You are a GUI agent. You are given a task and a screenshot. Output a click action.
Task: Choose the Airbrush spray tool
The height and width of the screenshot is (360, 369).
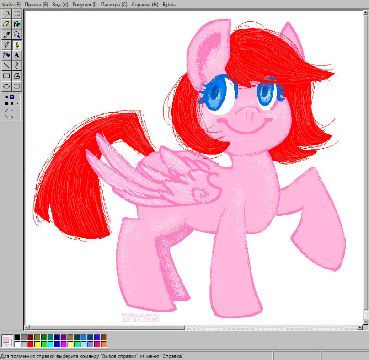point(6,55)
